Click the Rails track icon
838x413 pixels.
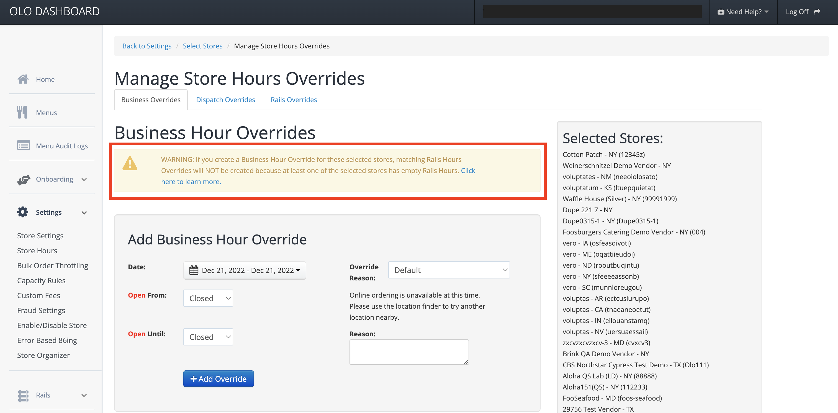(x=24, y=396)
